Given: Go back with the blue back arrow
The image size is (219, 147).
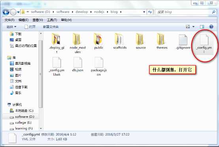Looking at the screenshot, I should [6, 12].
